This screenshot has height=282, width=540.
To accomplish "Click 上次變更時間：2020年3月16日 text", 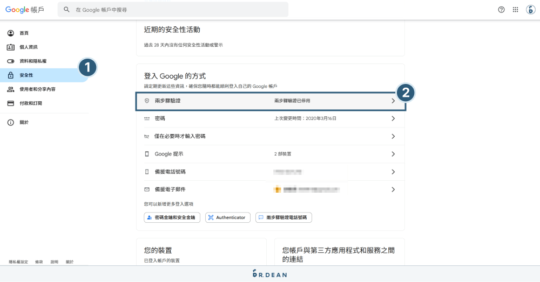I will point(305,118).
